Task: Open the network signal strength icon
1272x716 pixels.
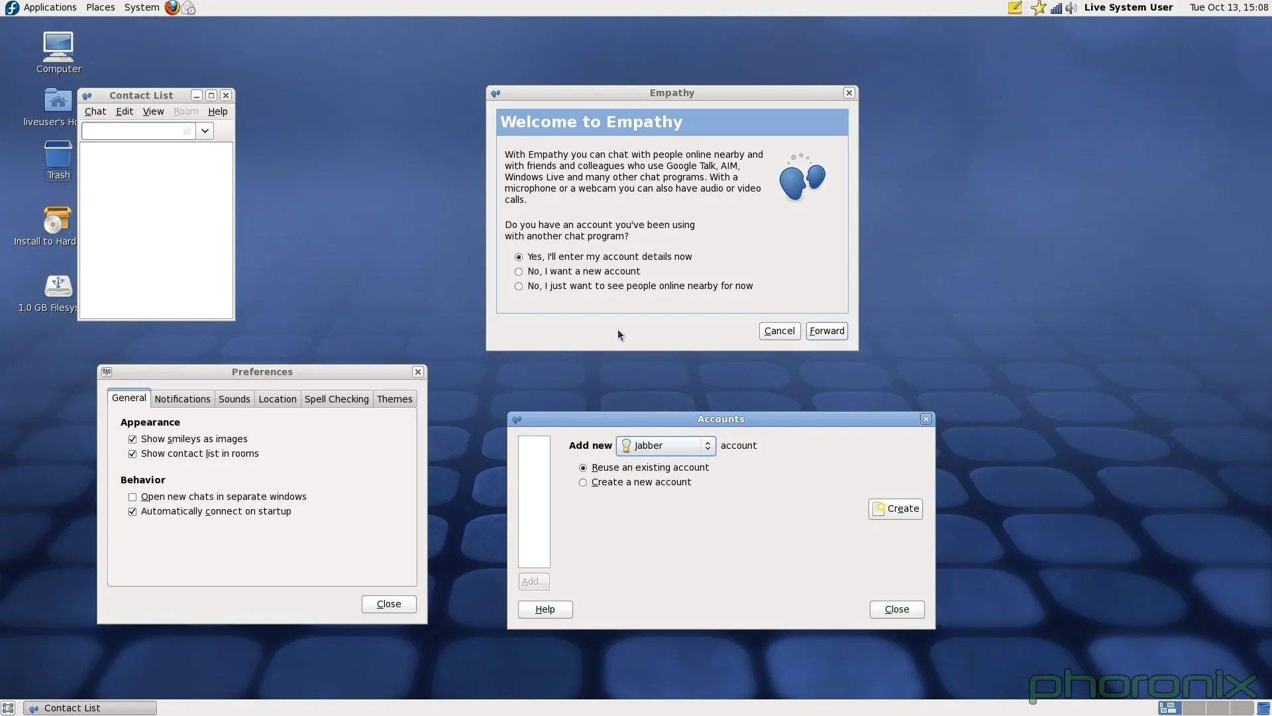Action: [1056, 8]
